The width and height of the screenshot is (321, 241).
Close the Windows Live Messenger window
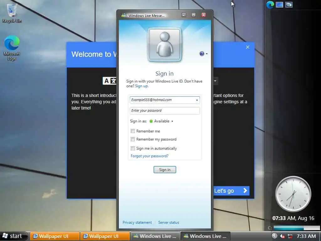coord(203,15)
